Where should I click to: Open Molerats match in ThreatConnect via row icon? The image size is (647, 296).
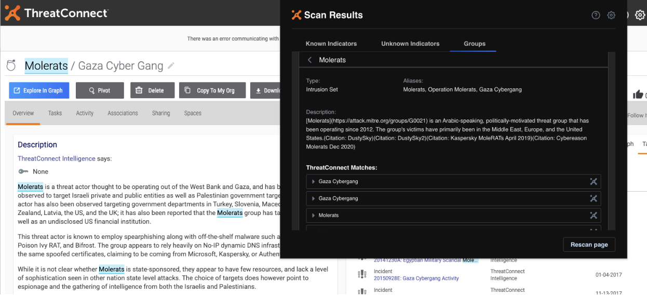(594, 215)
